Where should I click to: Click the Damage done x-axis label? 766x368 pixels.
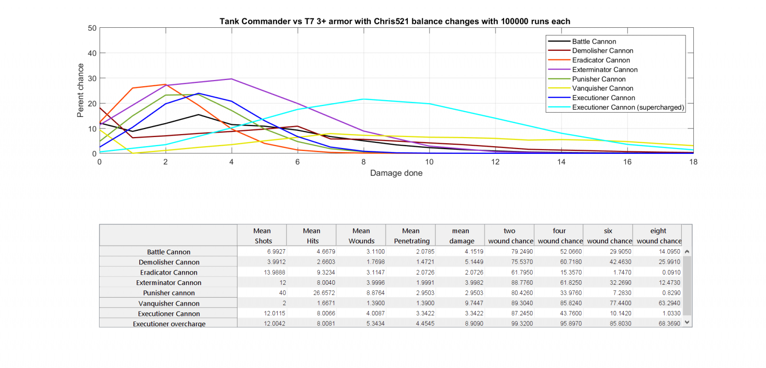396,173
